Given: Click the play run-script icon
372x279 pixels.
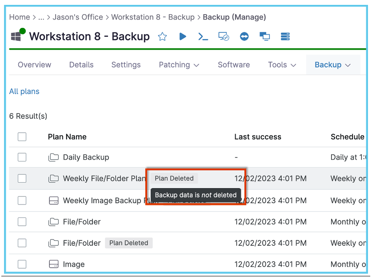Looking at the screenshot, I should 182,36.
